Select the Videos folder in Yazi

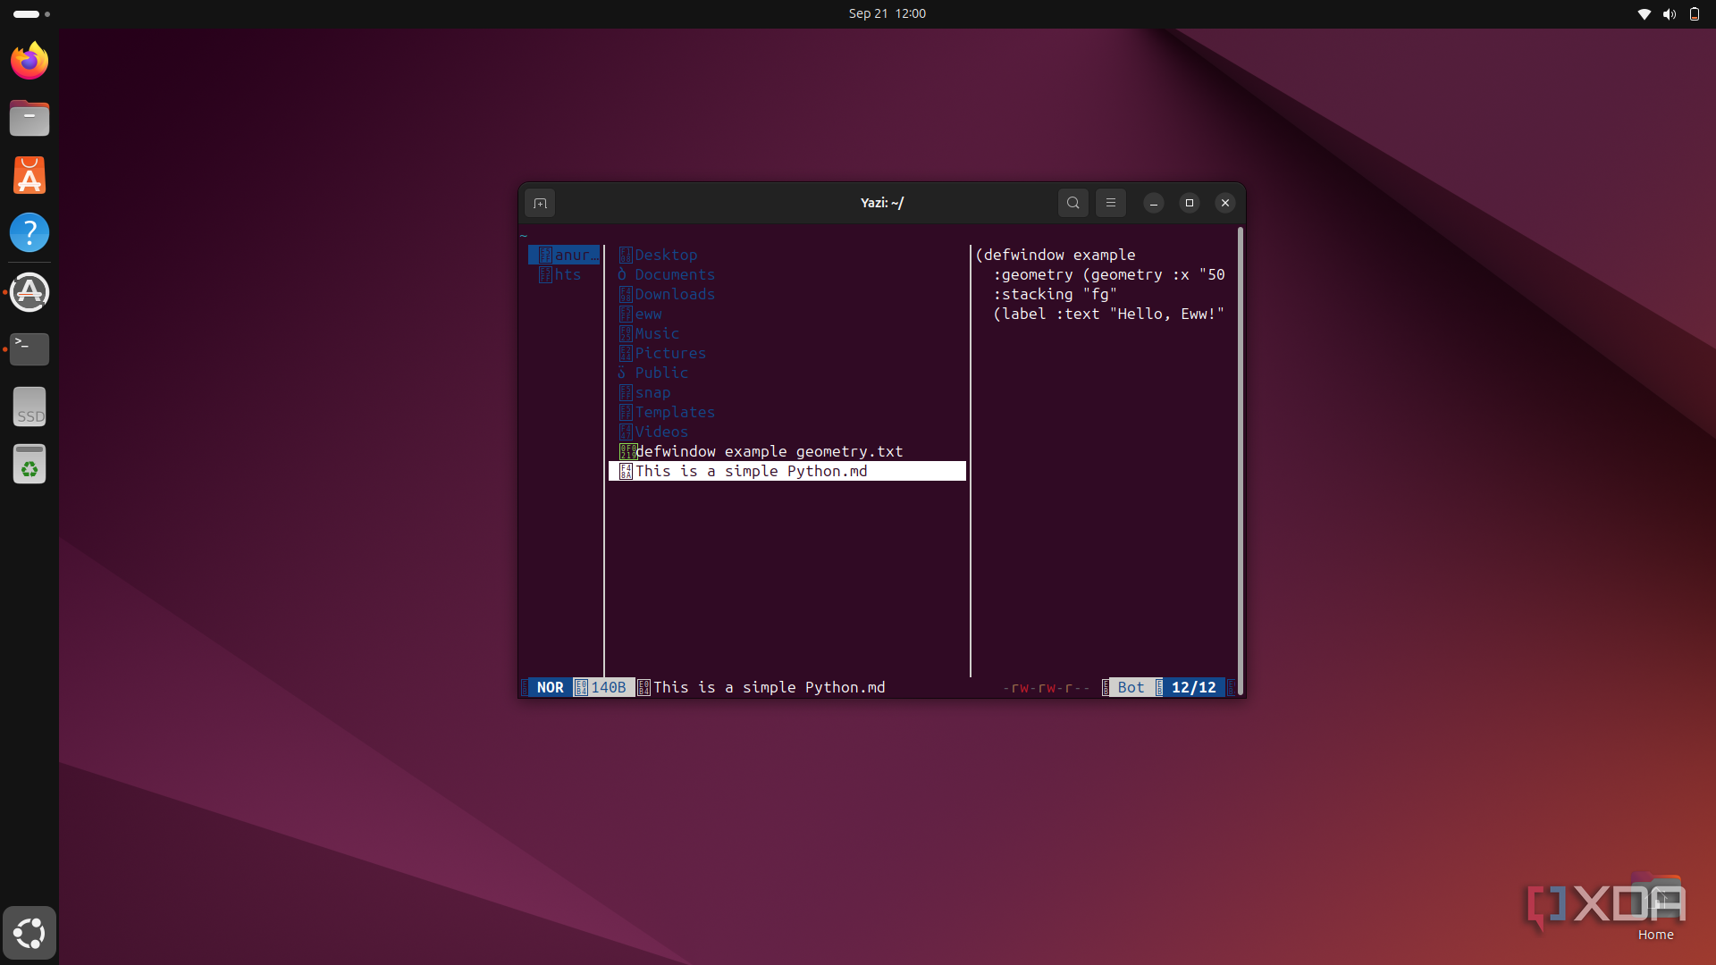786,432
